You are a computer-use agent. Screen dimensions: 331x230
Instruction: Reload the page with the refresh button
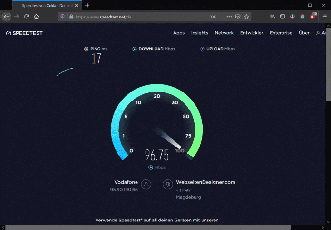click(x=27, y=17)
